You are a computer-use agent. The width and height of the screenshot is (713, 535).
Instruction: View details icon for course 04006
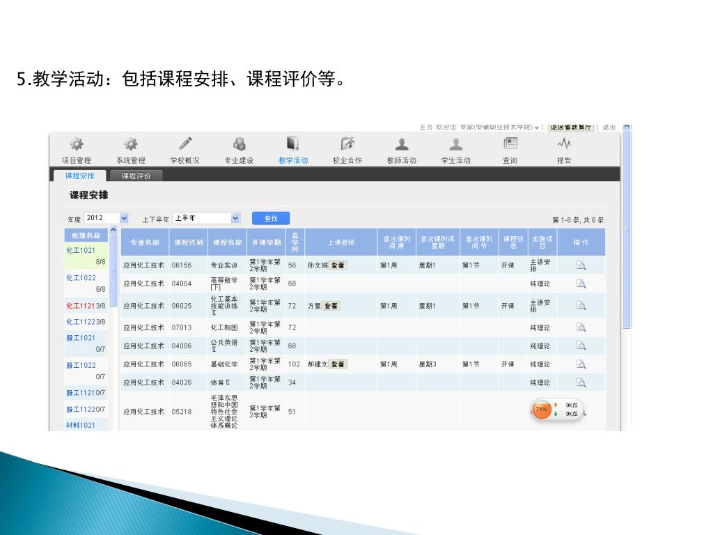tap(581, 346)
